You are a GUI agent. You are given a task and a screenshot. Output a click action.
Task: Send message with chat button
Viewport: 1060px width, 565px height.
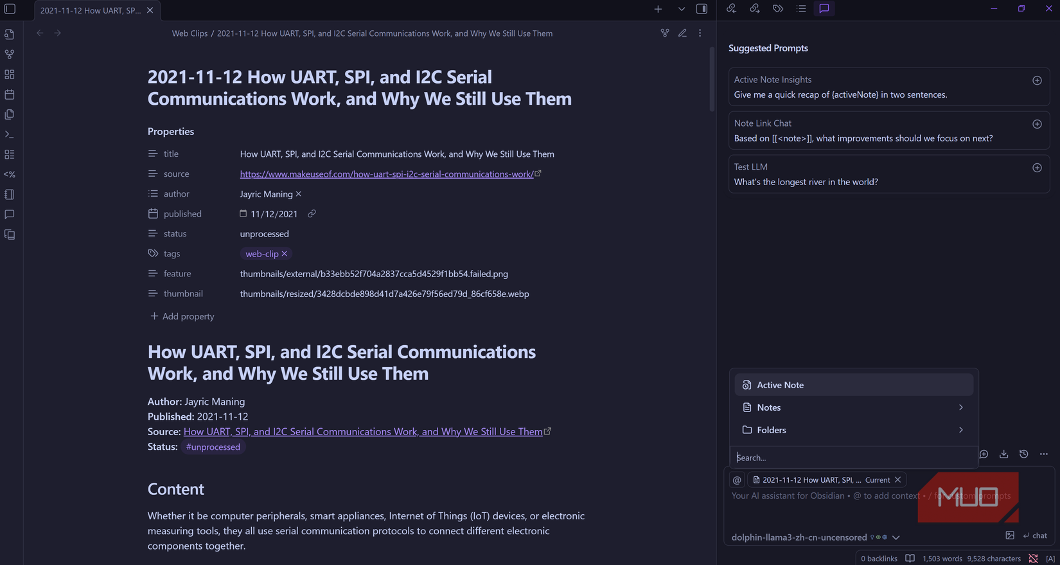point(1035,535)
